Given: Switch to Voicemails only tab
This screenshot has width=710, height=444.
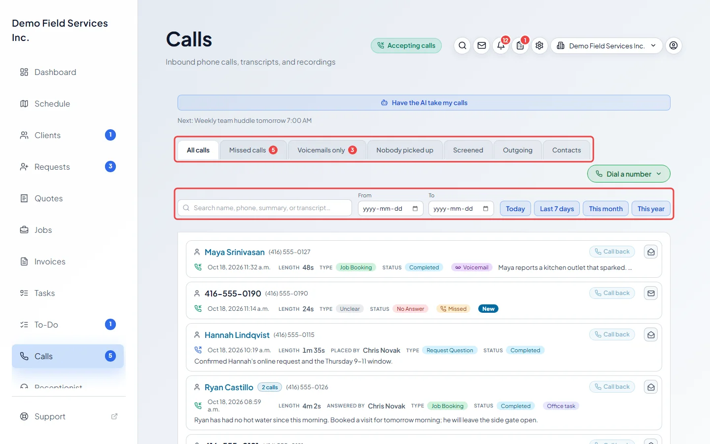Looking at the screenshot, I should click(x=327, y=150).
